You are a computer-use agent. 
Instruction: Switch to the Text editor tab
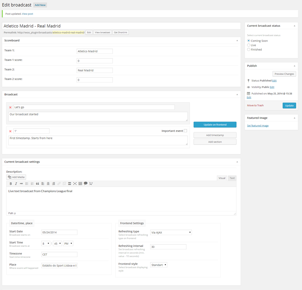[x=232, y=178]
